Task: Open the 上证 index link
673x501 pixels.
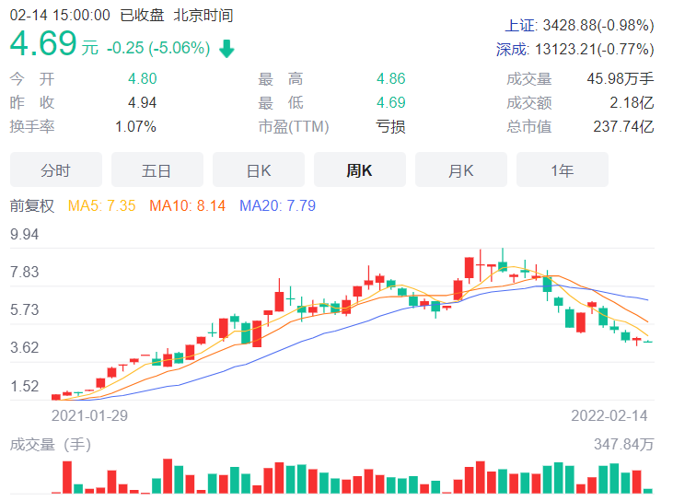Action: click(520, 26)
